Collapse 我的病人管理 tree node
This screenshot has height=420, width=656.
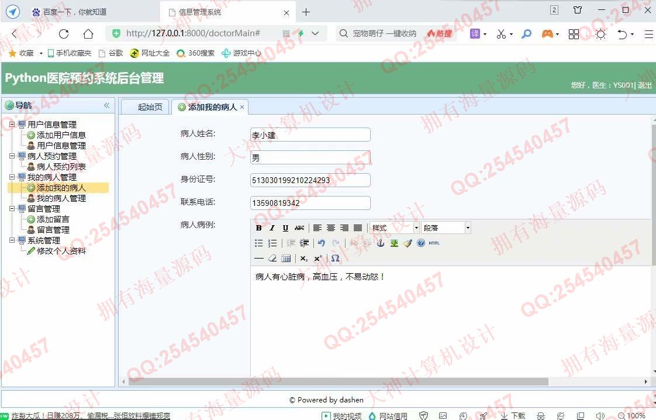point(12,177)
